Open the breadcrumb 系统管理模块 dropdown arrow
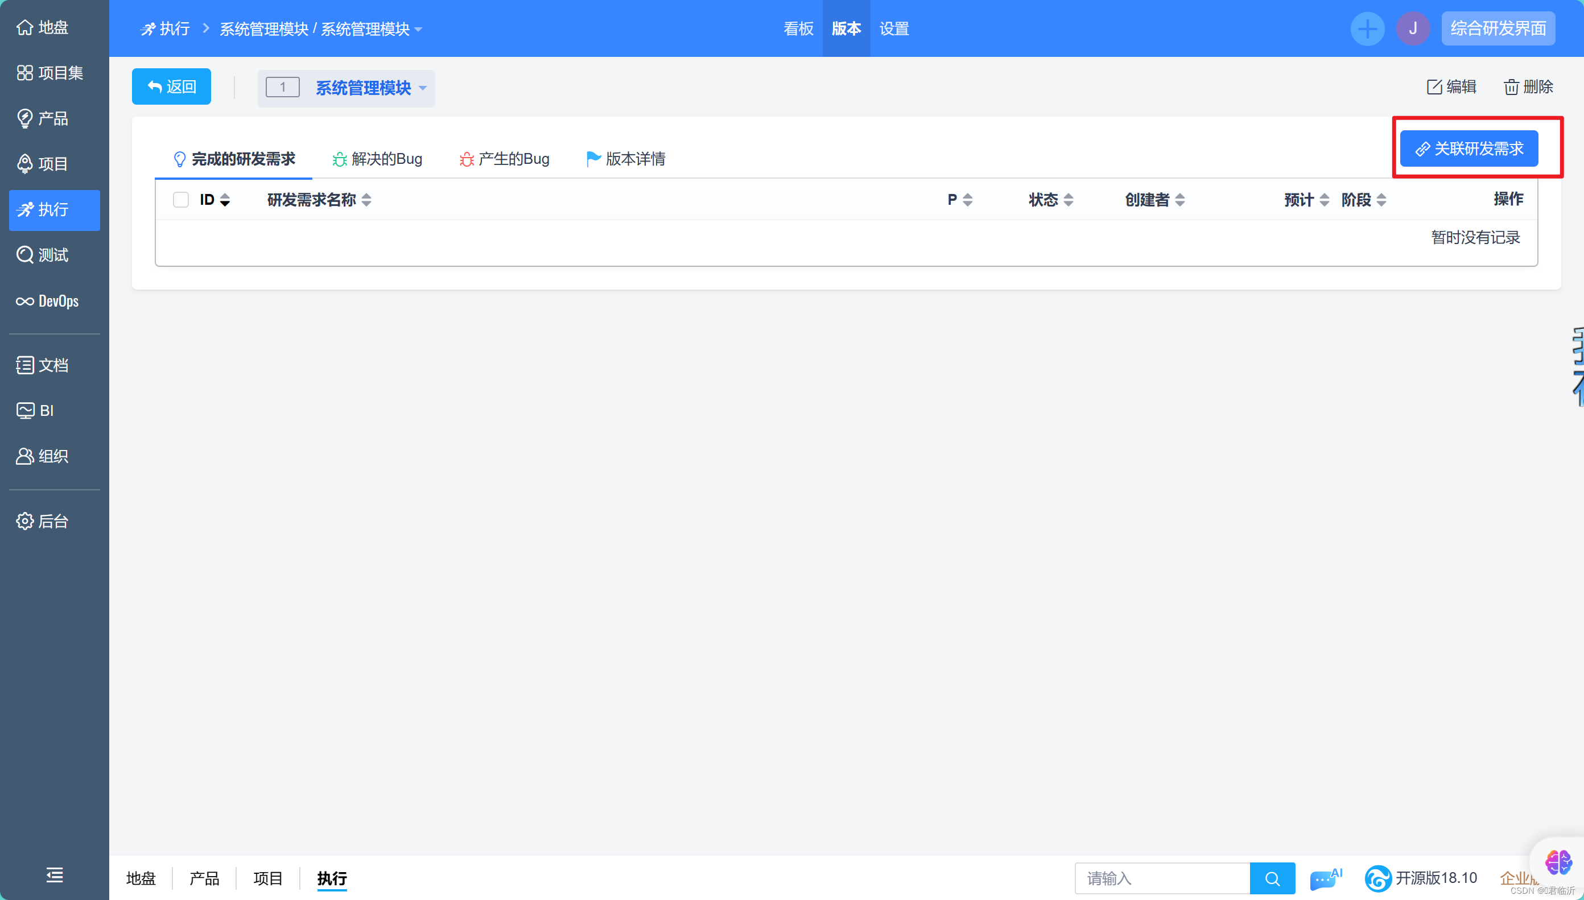1584x900 pixels. [418, 29]
